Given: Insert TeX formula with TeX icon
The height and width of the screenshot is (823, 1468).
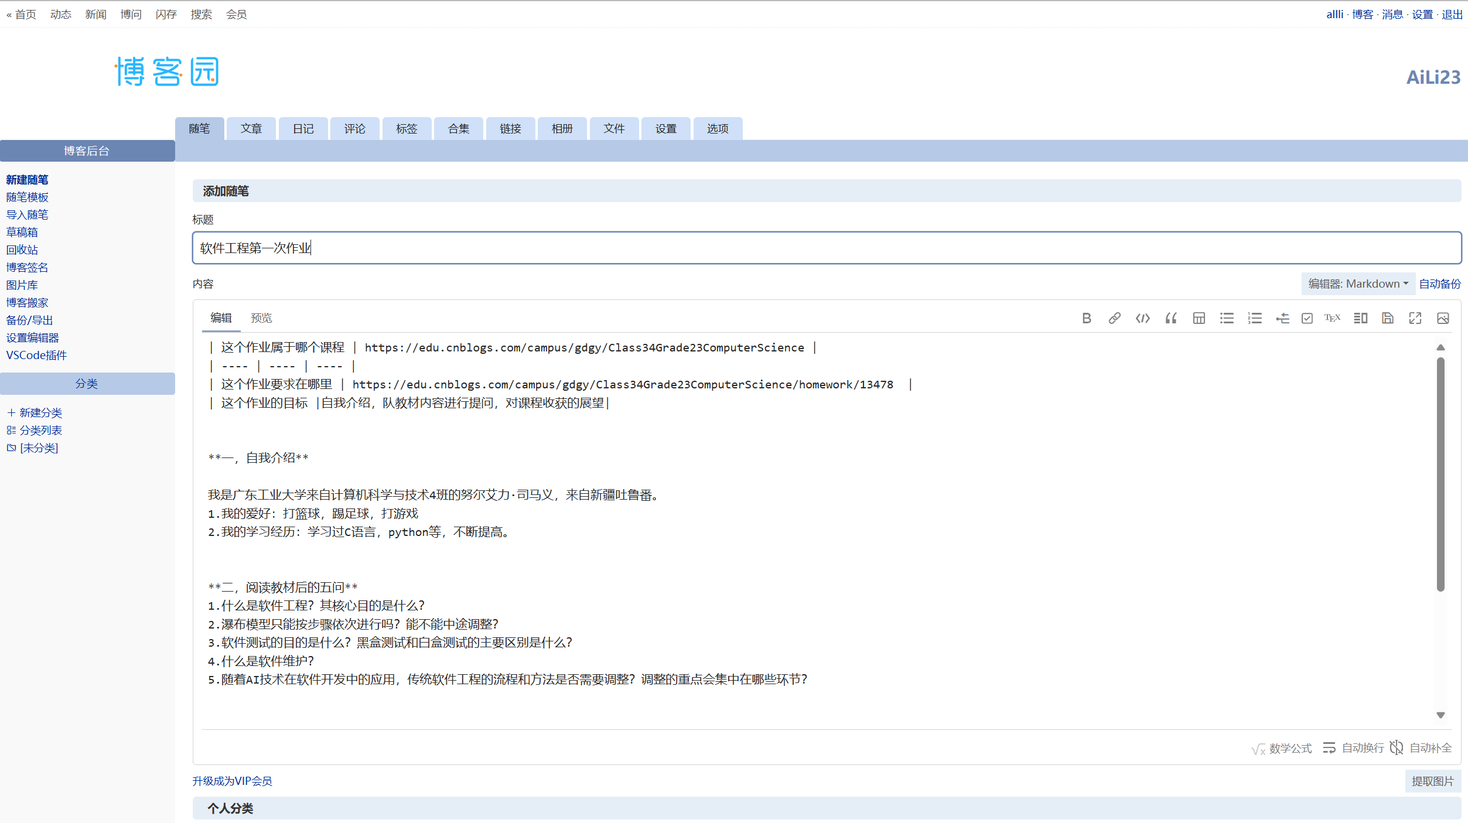Looking at the screenshot, I should coord(1332,318).
